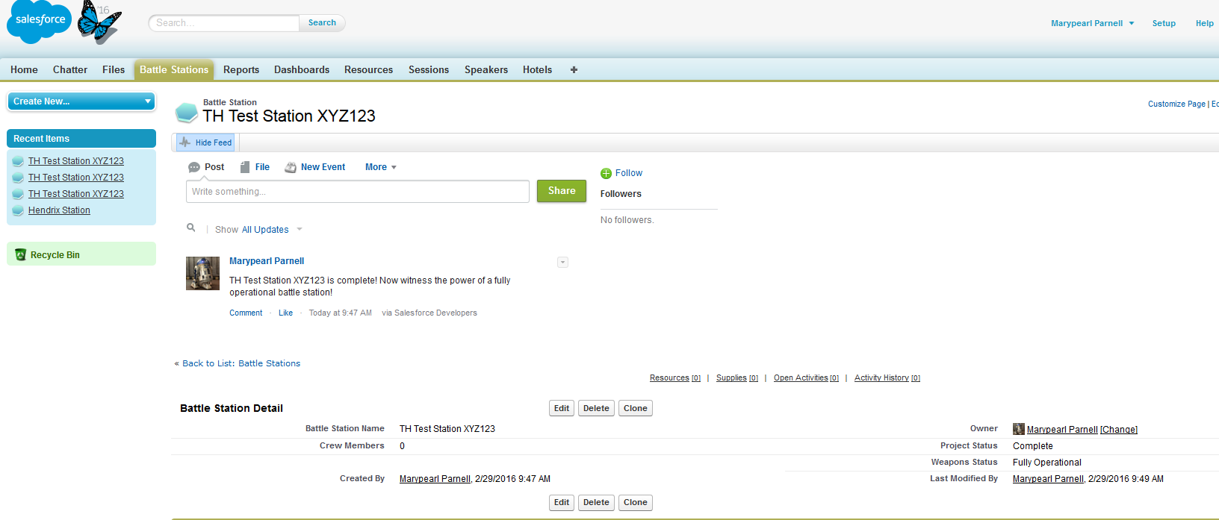Viewport: 1219px width, 520px height.
Task: Open Marypearl Parnell feed author link
Action: pyautogui.click(x=267, y=261)
